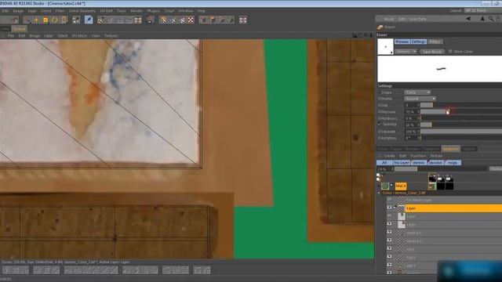
Task: Toggle the Squeeze effector checkbox
Action: point(380,132)
